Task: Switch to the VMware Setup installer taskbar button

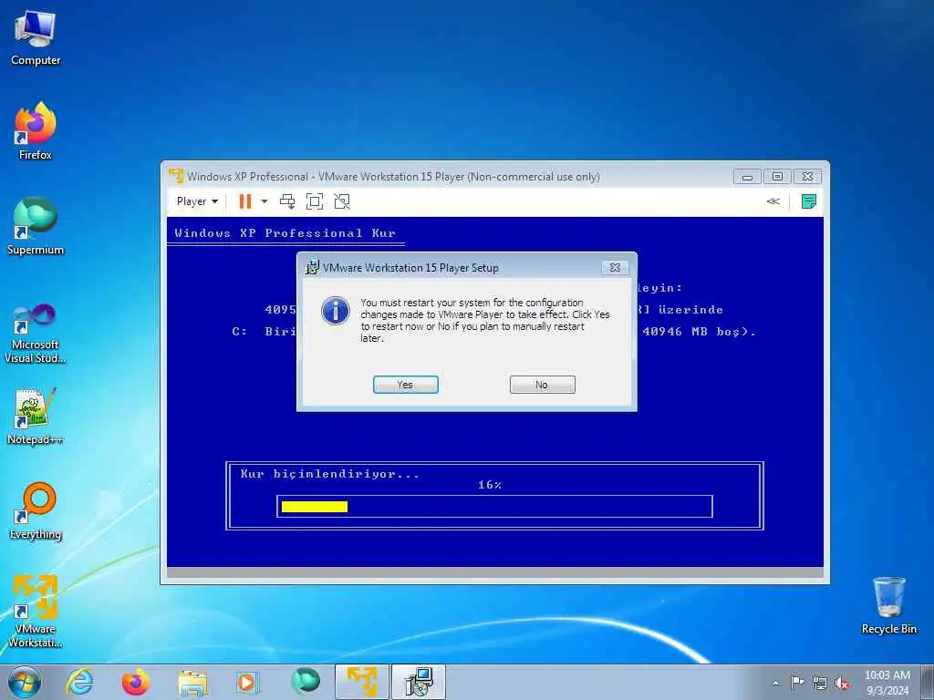Action: tap(419, 682)
